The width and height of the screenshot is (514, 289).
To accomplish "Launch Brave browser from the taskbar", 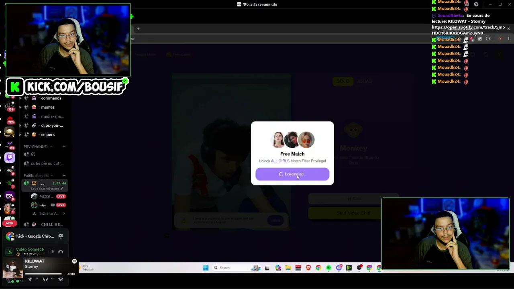I will (x=308, y=268).
